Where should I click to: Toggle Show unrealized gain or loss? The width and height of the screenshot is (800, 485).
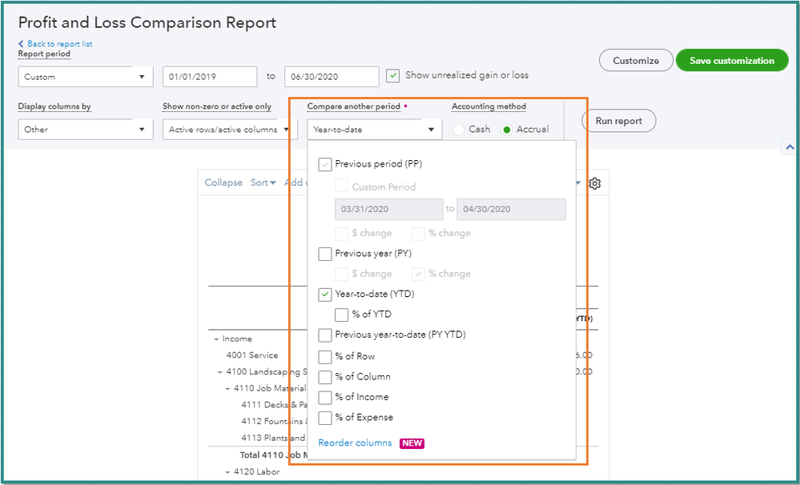click(x=392, y=76)
